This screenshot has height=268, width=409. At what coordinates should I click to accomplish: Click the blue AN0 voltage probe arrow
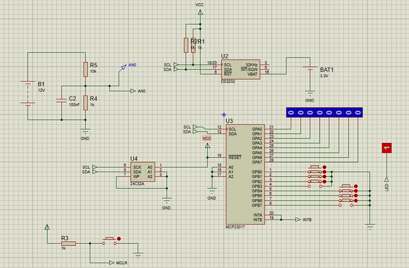(x=122, y=68)
